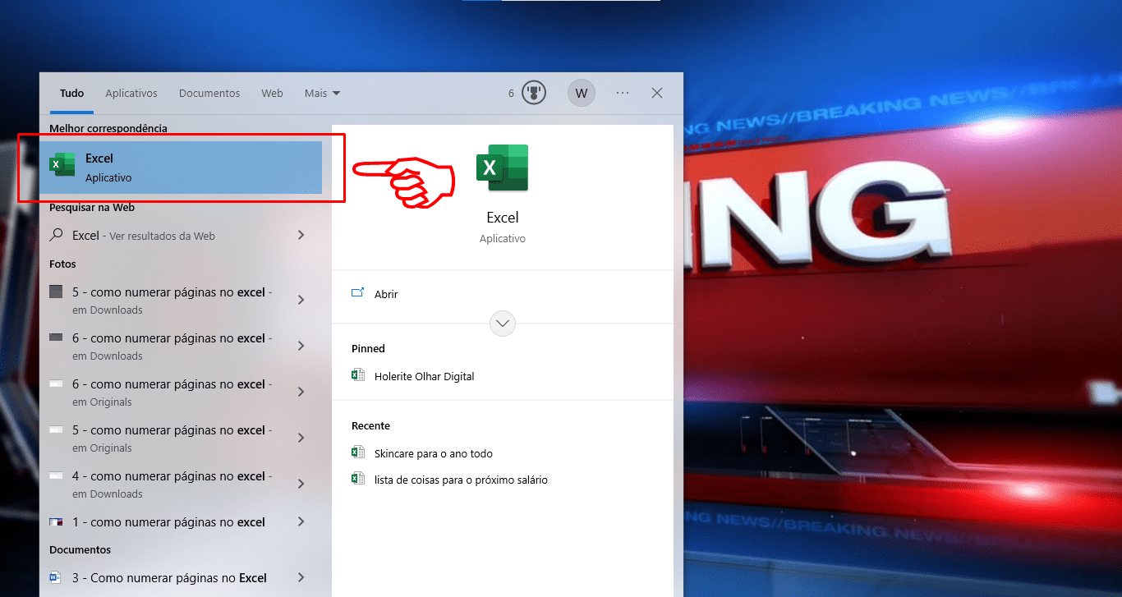Click the Documentos section heading in results
Screen dimensions: 1122x597
click(x=80, y=549)
